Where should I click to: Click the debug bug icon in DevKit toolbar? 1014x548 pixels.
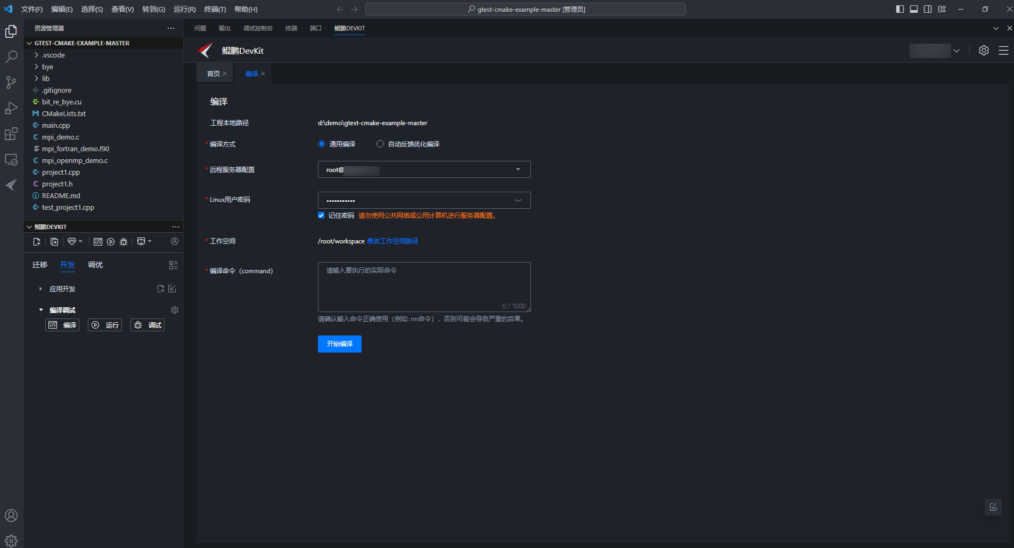point(124,242)
